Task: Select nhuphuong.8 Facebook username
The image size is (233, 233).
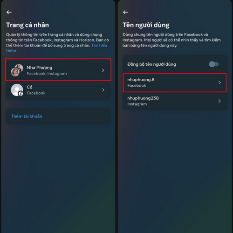Action: point(175,83)
